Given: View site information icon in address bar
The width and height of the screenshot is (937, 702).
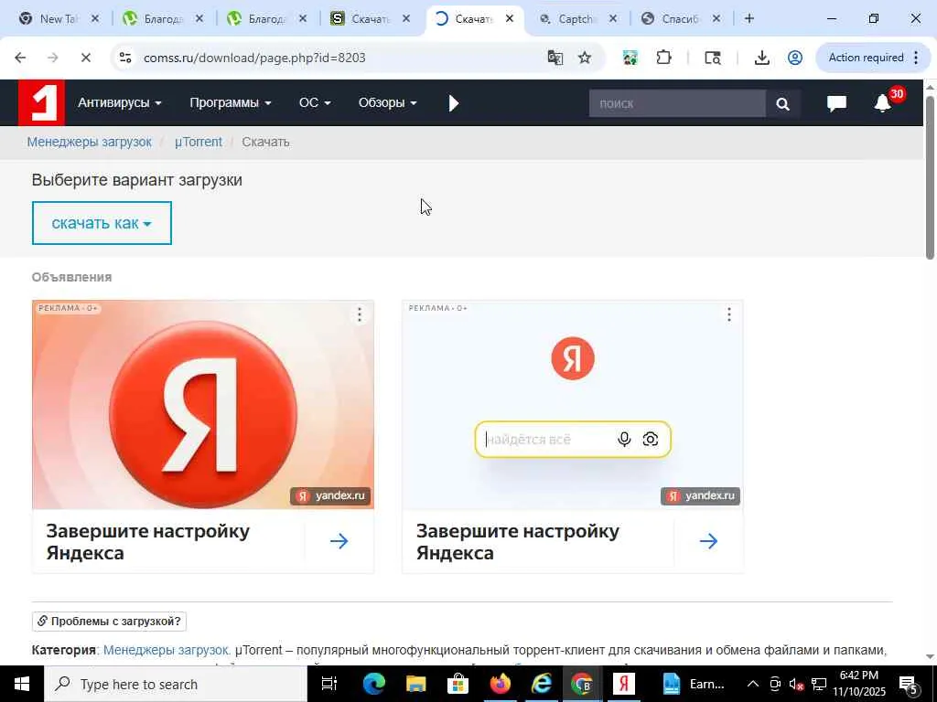Looking at the screenshot, I should pyautogui.click(x=125, y=58).
